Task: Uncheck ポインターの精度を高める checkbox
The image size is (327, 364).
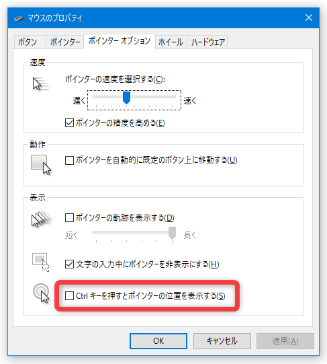Action: tap(69, 123)
